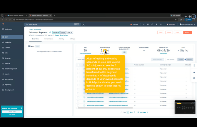This screenshot has height=127, width=197.
Task: Close the Warmup Segment browser tab
Action: click(51, 15)
